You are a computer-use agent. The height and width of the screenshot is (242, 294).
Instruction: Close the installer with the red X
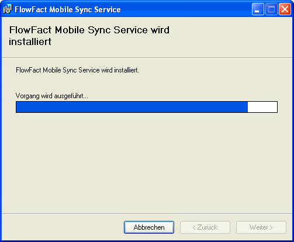(x=285, y=9)
